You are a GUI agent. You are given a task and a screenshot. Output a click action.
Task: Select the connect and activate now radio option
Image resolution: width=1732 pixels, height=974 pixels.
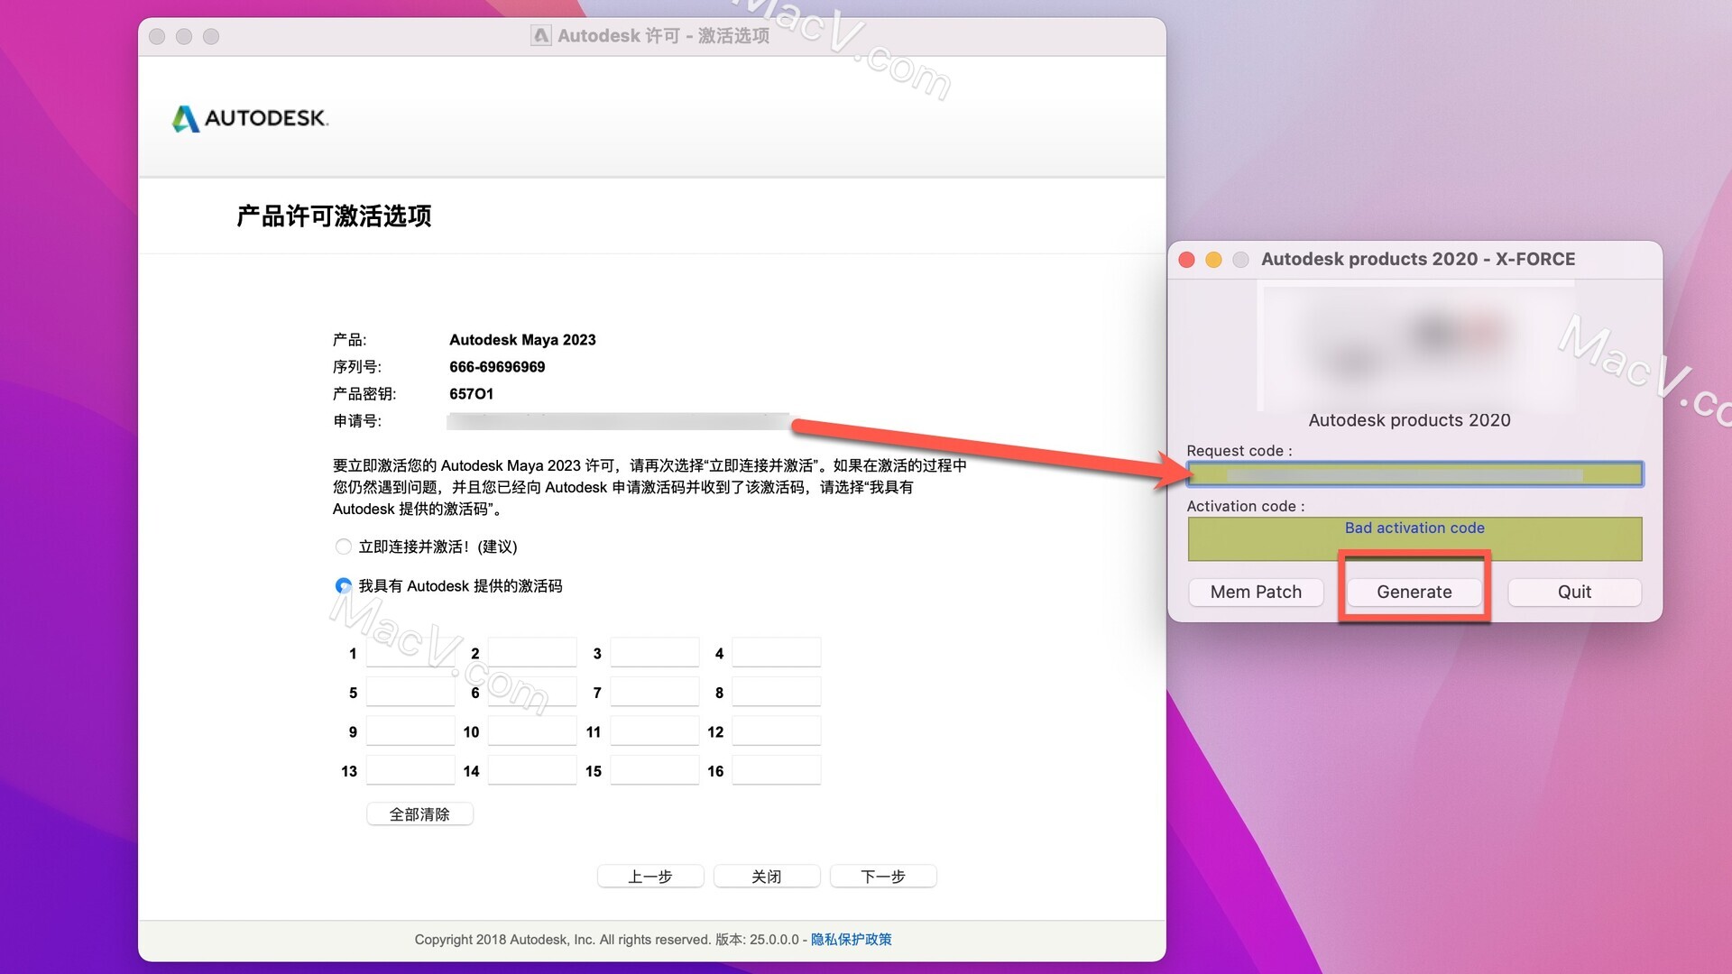point(343,547)
